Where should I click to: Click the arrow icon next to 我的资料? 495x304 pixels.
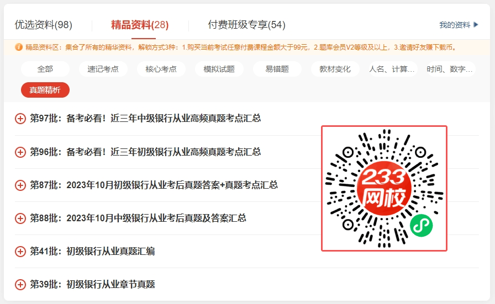point(476,25)
